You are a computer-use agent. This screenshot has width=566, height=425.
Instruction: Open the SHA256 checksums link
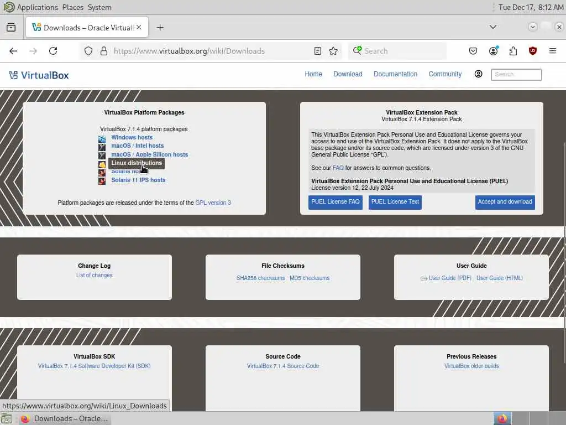261,278
